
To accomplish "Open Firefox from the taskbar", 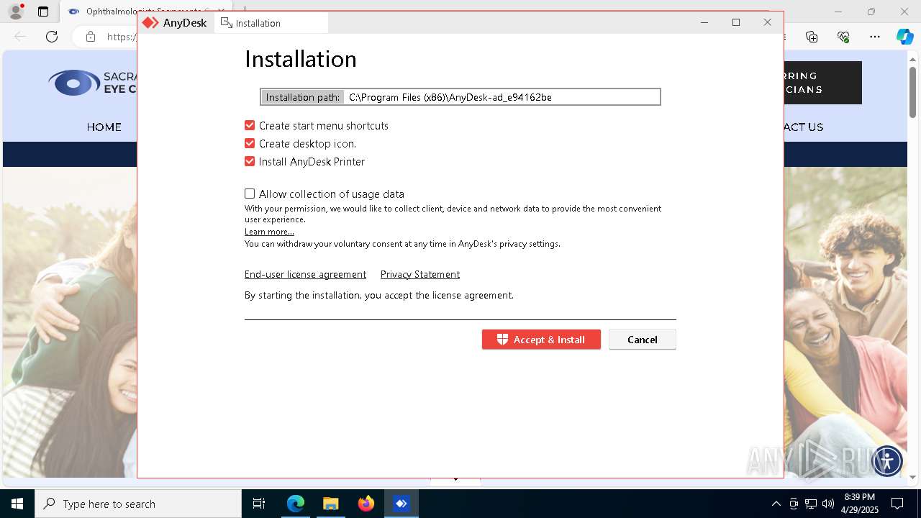I will (x=366, y=504).
